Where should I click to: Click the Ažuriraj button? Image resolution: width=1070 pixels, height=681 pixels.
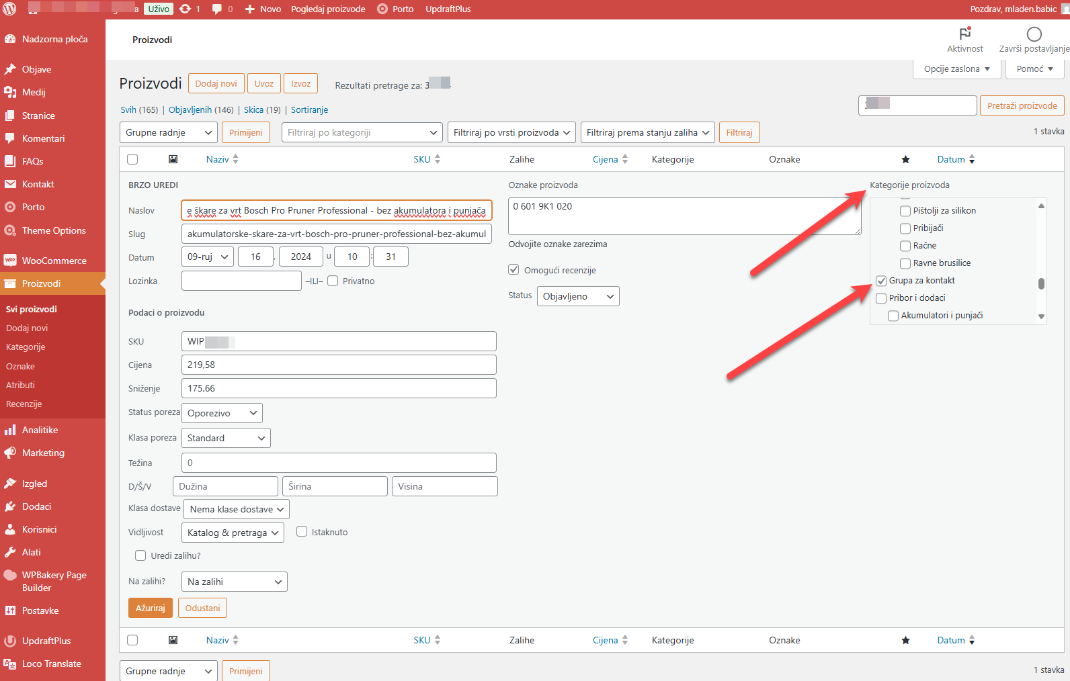[150, 608]
